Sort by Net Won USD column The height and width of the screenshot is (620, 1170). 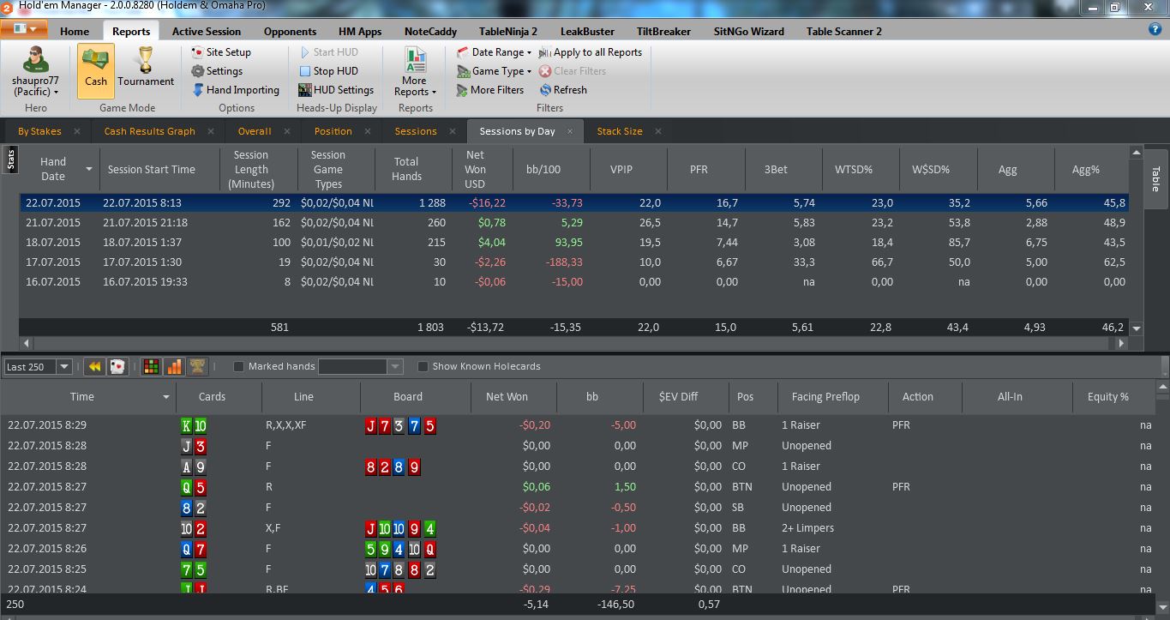click(x=482, y=169)
